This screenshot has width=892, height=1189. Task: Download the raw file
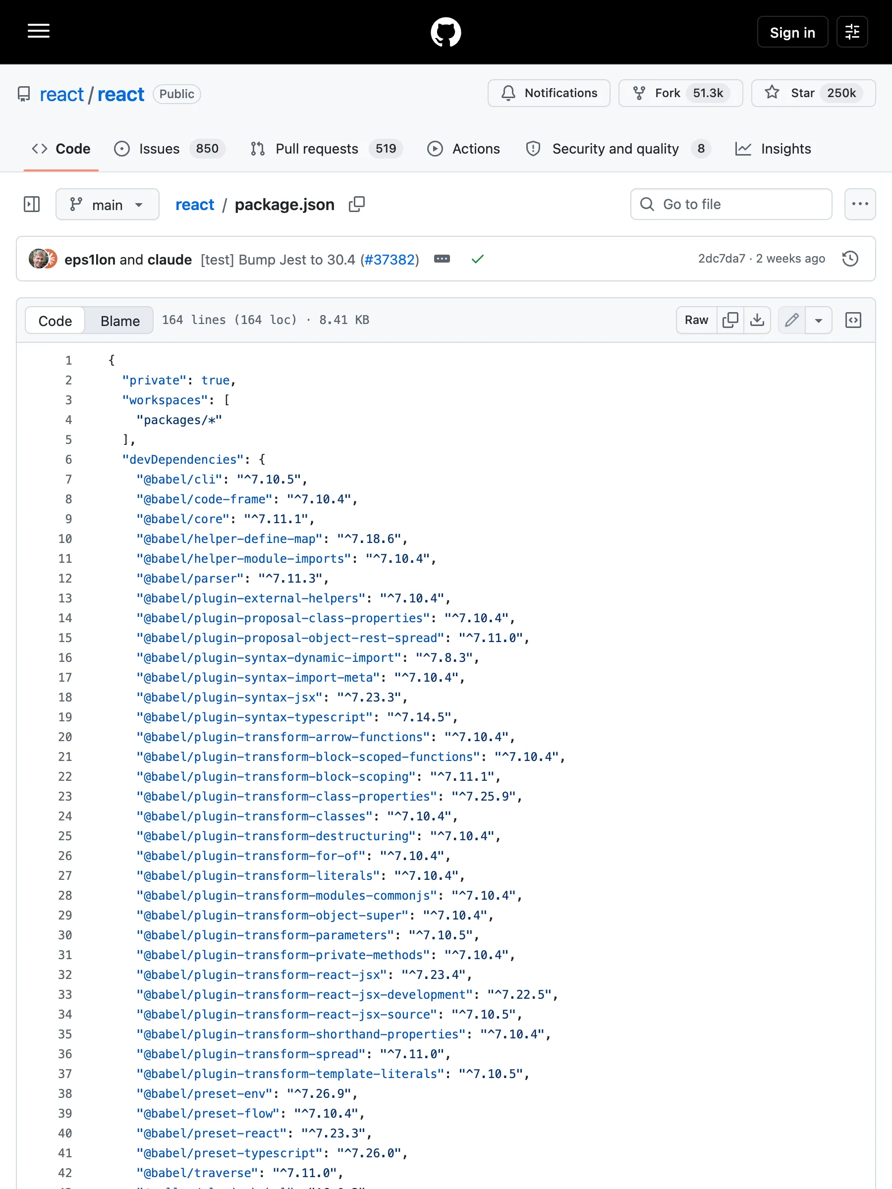[x=757, y=321]
